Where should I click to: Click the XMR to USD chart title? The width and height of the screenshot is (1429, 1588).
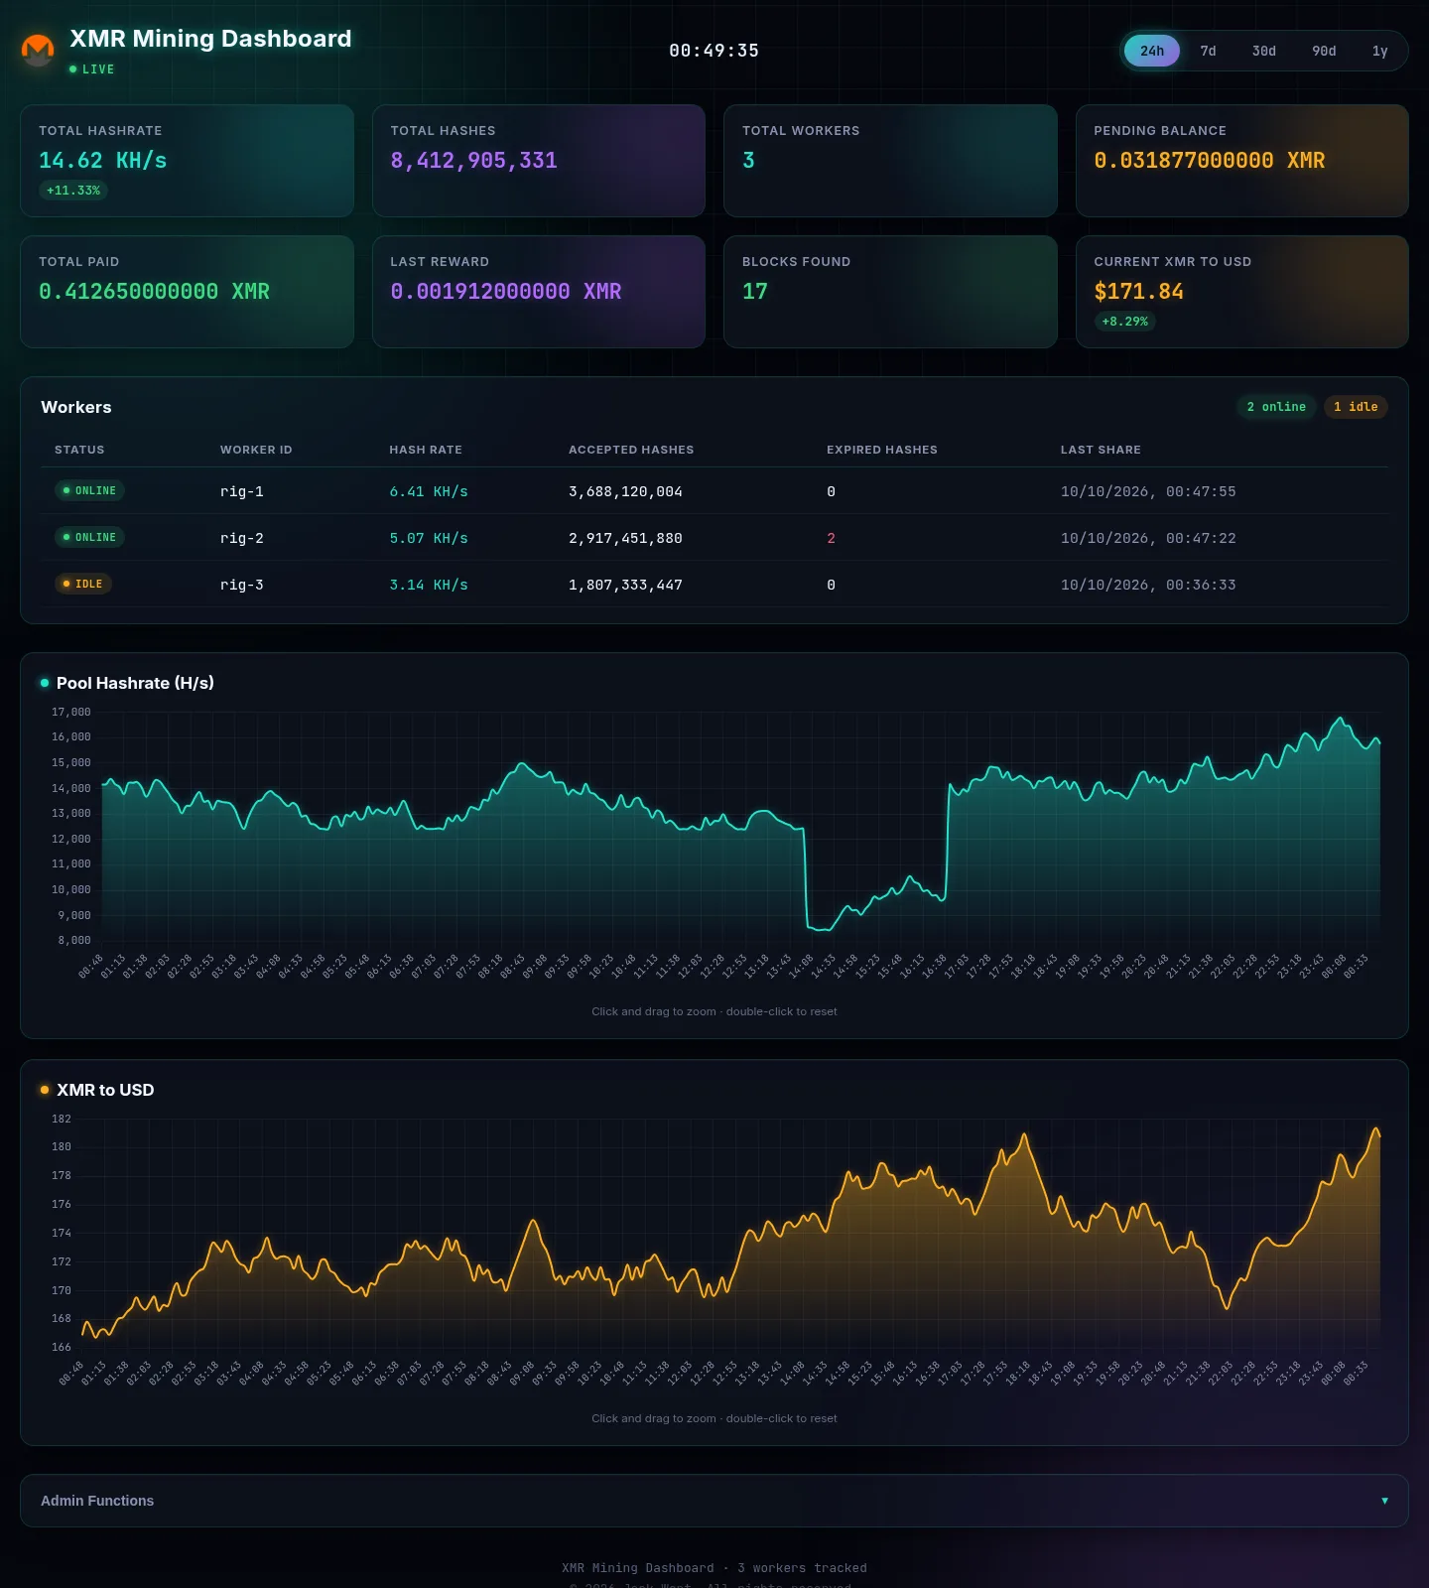[x=105, y=1090]
